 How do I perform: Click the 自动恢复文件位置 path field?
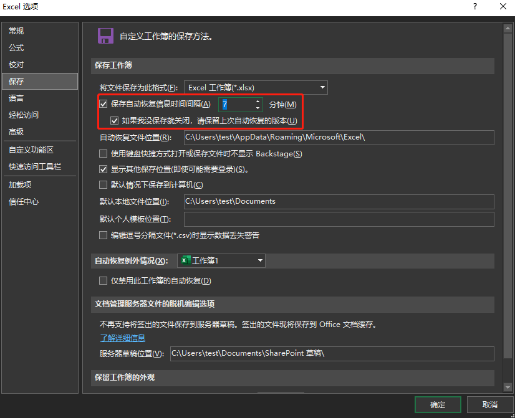[x=339, y=138]
